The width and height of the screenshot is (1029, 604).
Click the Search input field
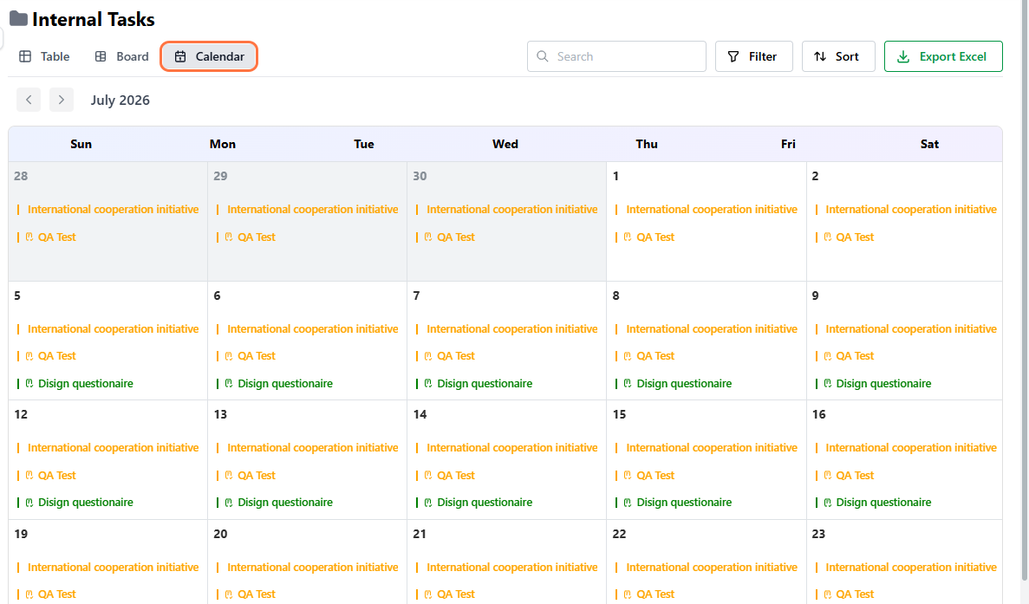pyautogui.click(x=616, y=56)
